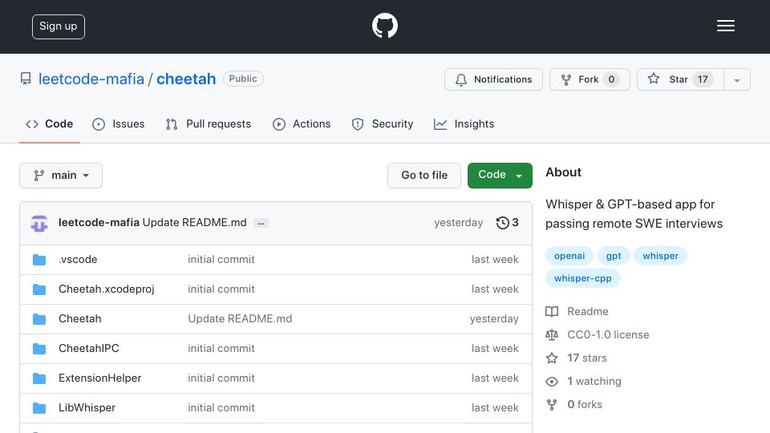Click the CheetahIPC folder icon

click(x=39, y=349)
